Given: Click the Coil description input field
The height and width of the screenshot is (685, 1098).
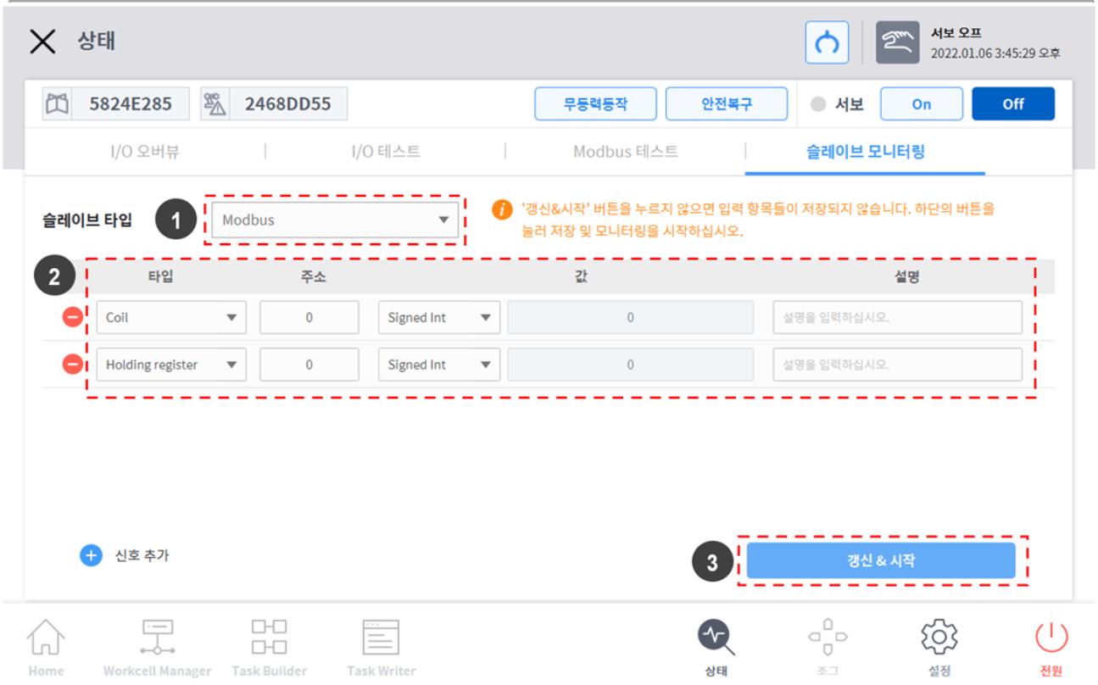Looking at the screenshot, I should point(898,317).
